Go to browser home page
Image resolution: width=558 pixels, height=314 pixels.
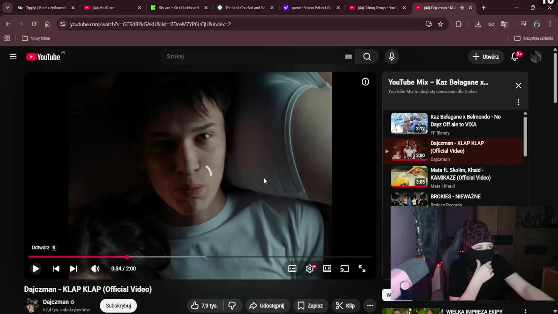click(x=47, y=24)
